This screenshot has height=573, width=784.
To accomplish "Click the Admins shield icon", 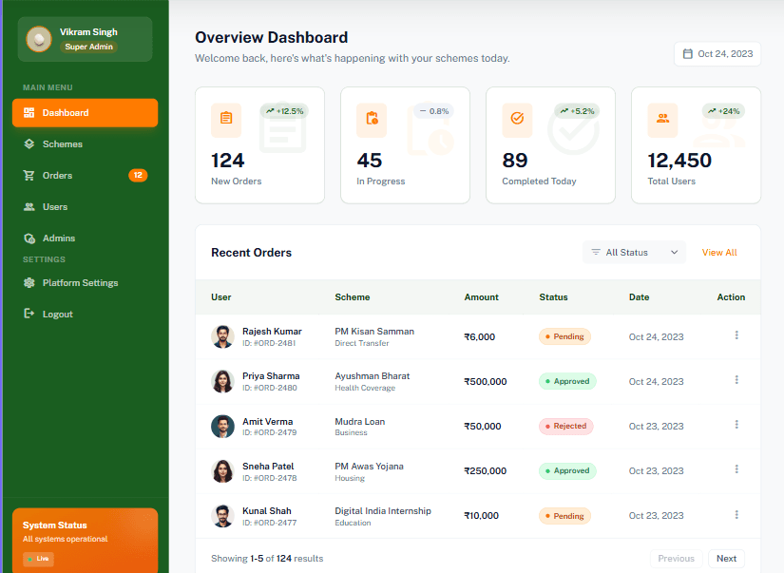I will coord(29,239).
